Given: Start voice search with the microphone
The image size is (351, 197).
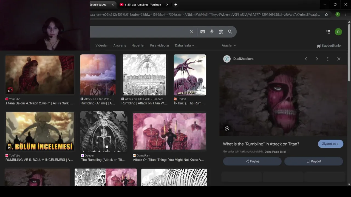Looking at the screenshot, I should [x=212, y=32].
